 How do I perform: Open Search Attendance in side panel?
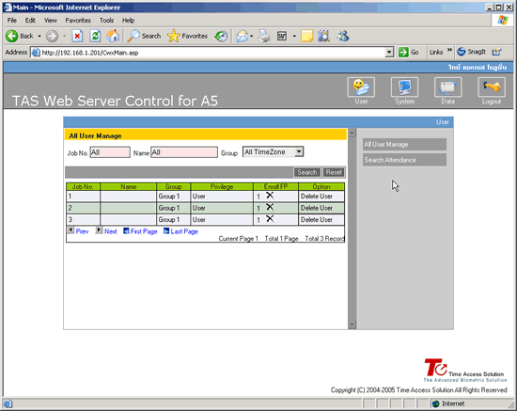[x=404, y=160]
